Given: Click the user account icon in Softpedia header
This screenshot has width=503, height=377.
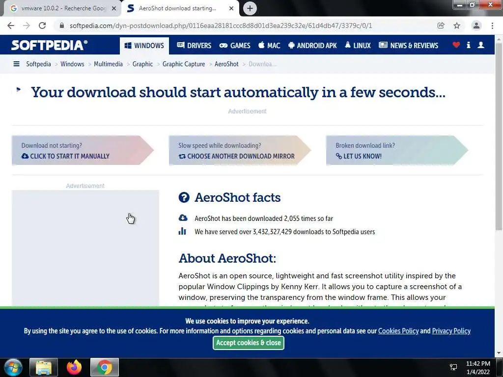Looking at the screenshot, I should coord(481,45).
